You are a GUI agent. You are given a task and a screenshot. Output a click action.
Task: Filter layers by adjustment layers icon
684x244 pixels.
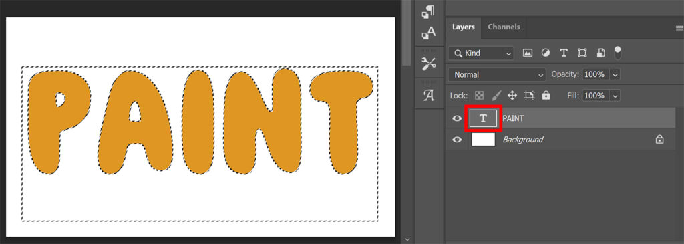[x=546, y=53]
